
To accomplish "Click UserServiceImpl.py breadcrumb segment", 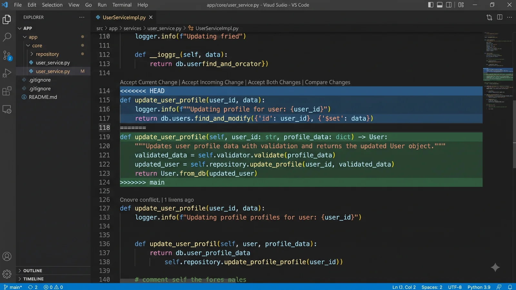I will 213,28.
